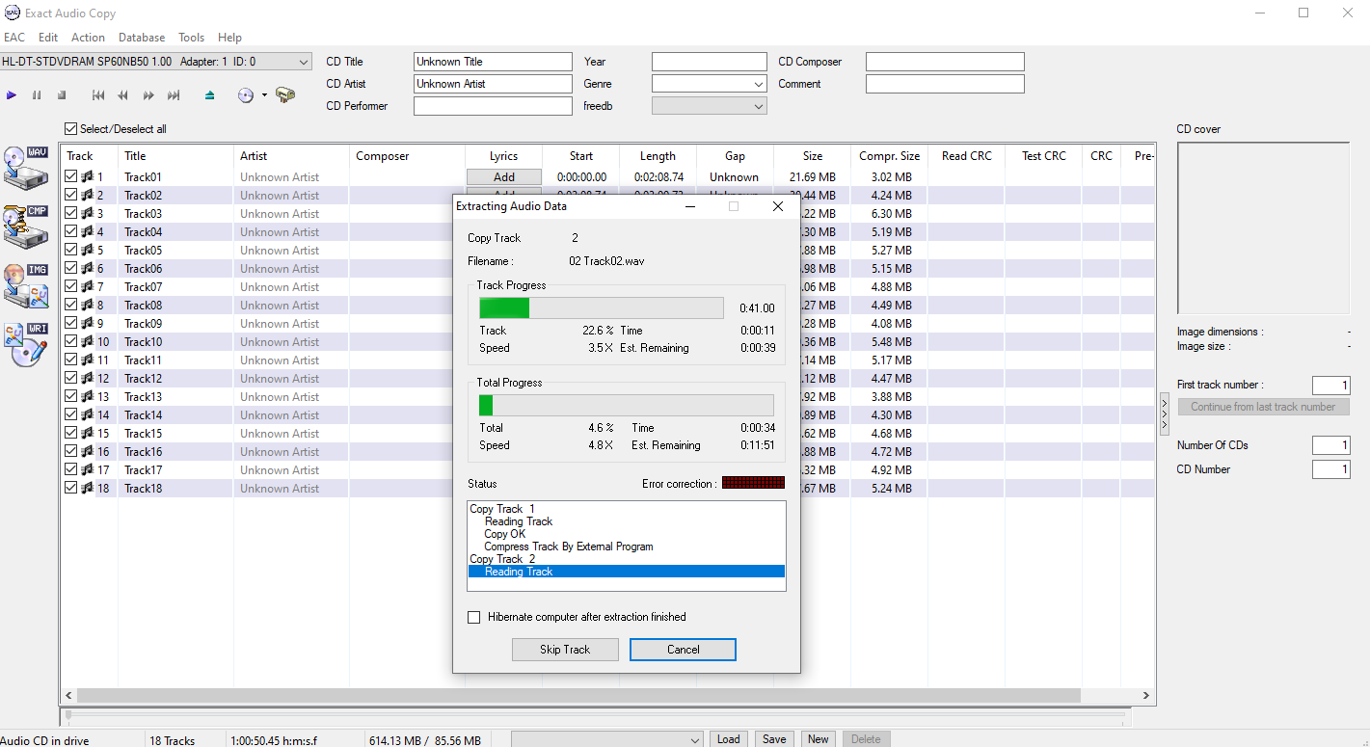
Task: Uncheck the Track17 checkbox
Action: (70, 470)
